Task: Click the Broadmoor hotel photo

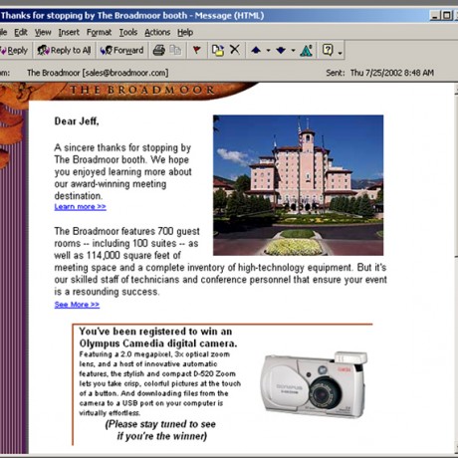Action: point(298,185)
